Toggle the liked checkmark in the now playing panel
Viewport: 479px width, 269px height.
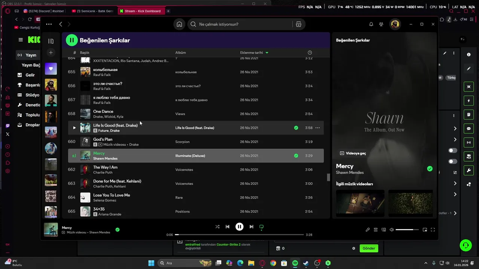[430, 169]
